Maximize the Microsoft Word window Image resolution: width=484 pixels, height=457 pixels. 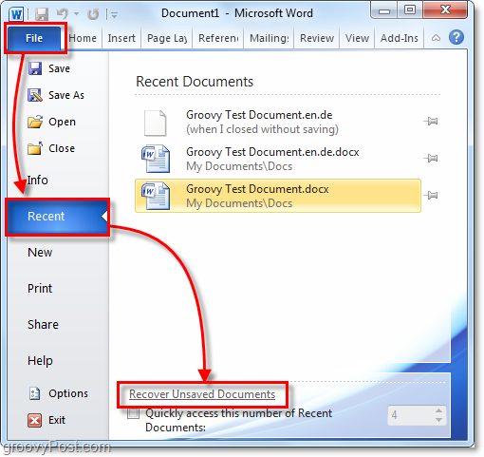(410, 10)
